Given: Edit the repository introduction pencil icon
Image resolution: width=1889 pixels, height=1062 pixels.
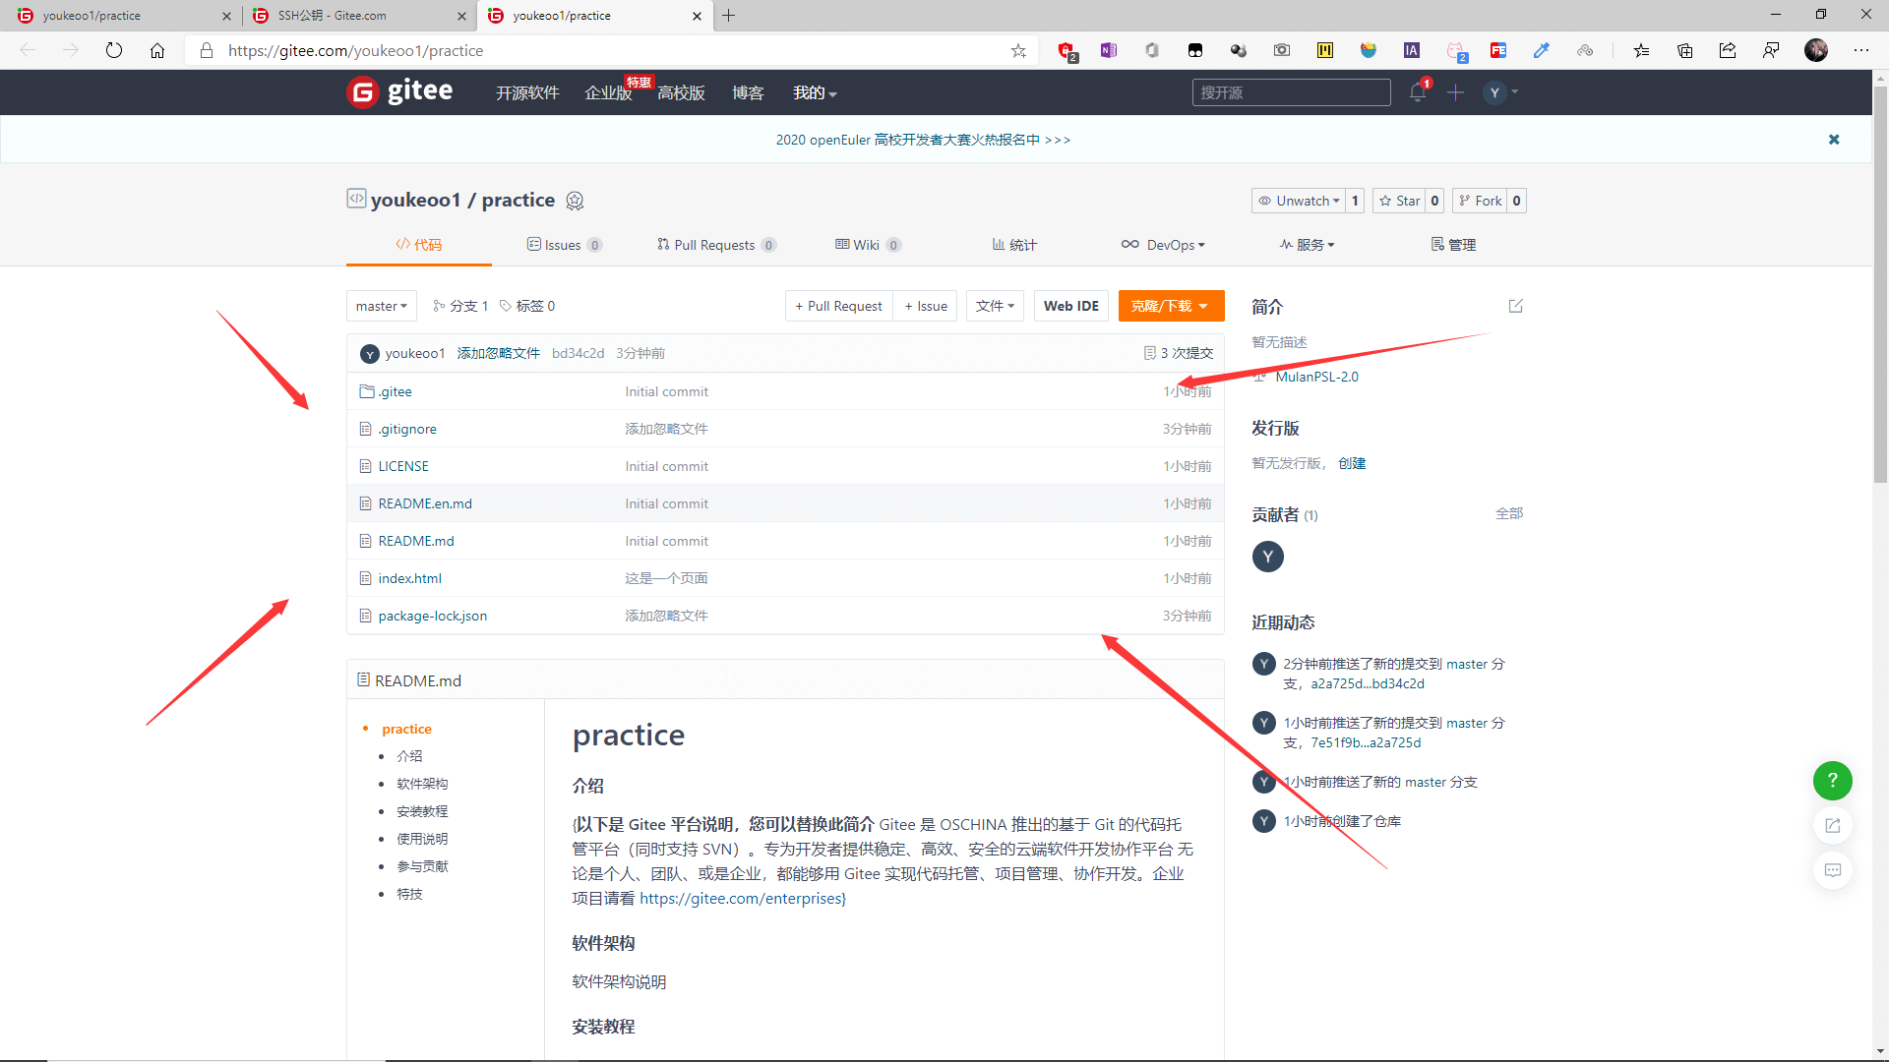Looking at the screenshot, I should (1516, 306).
